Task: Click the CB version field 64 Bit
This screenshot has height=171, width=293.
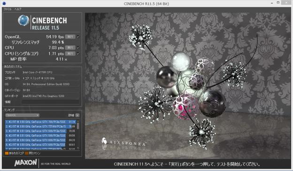Action: click(x=50, y=90)
